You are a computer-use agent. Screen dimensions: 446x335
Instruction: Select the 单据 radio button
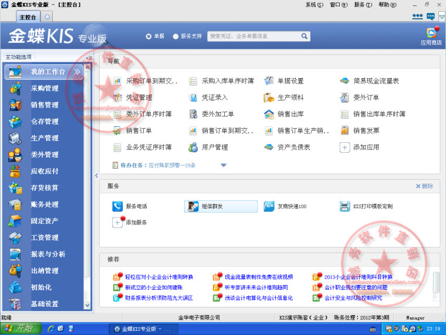pos(149,36)
